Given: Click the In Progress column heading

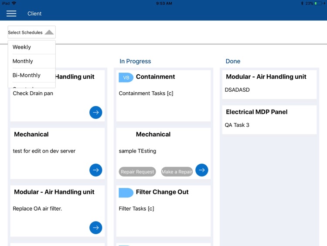Looking at the screenshot, I should [x=135, y=61].
